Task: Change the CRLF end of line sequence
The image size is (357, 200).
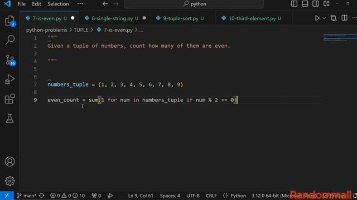Action: [x=211, y=196]
